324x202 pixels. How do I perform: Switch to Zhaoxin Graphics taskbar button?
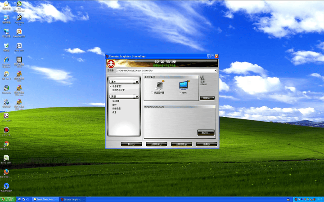(72, 199)
